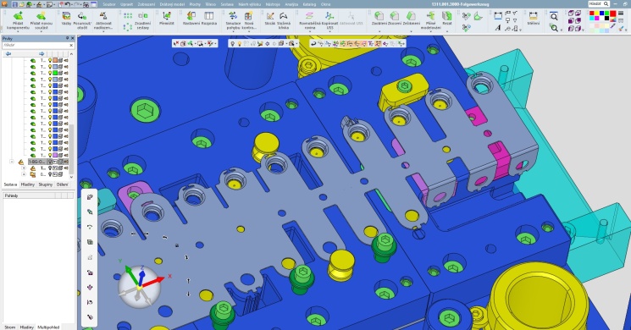
Task: Open the dropdown under Simulace pohybu
Action: [233, 32]
